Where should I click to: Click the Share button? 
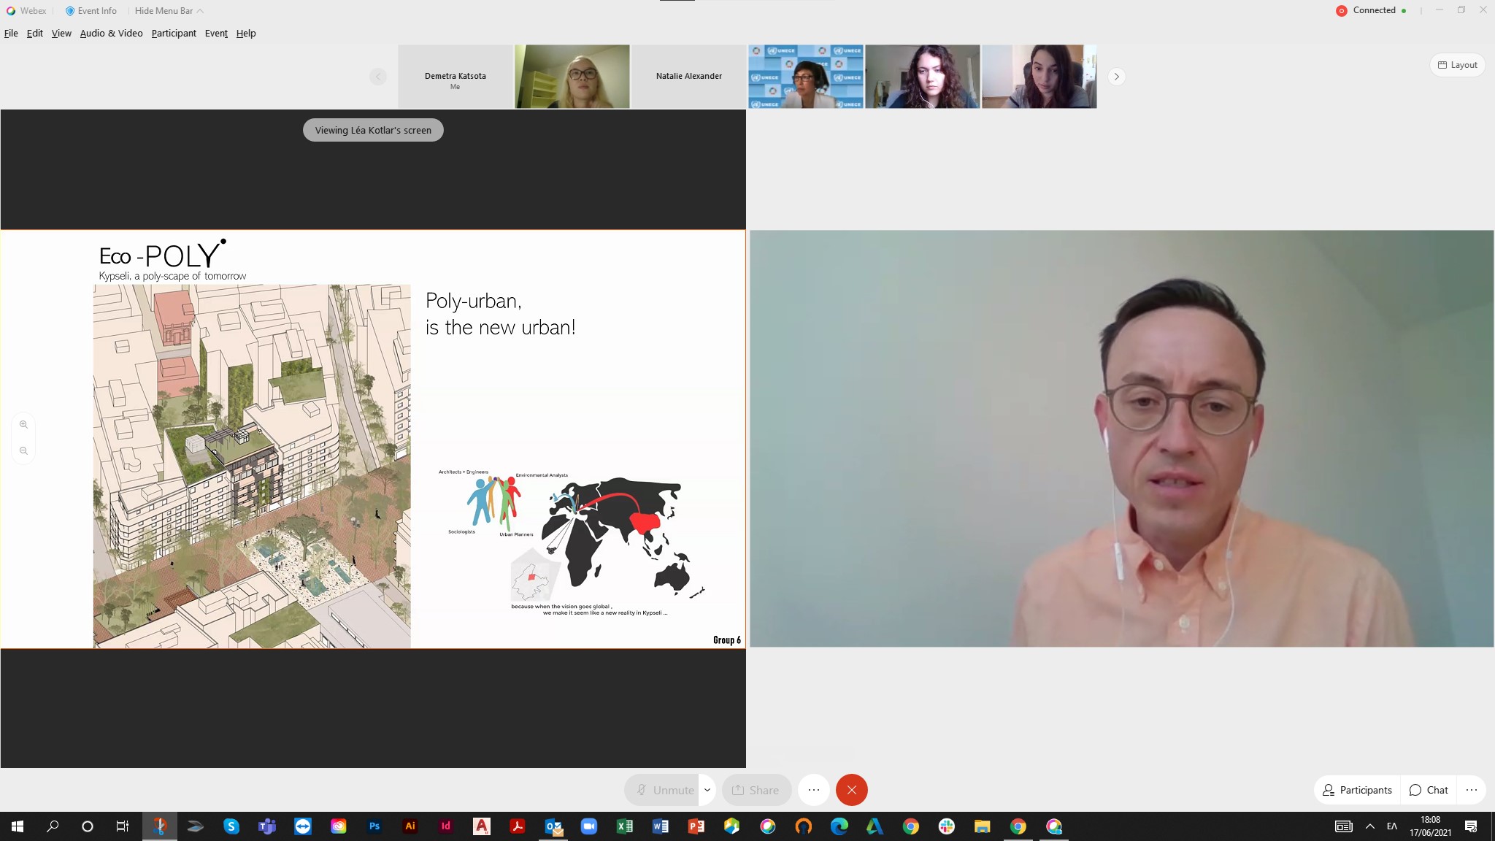pos(756,790)
